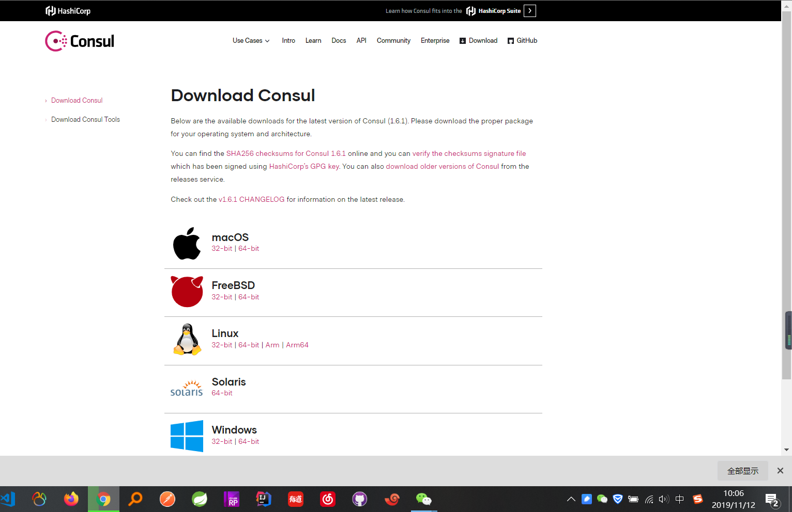Download Windows 64-bit package

pyautogui.click(x=249, y=442)
